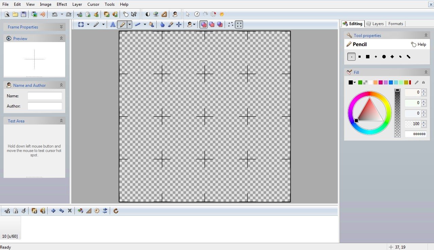This screenshot has width=434, height=250.
Task: Click the X delete frame icon in frames toolbar
Action: (x=70, y=211)
